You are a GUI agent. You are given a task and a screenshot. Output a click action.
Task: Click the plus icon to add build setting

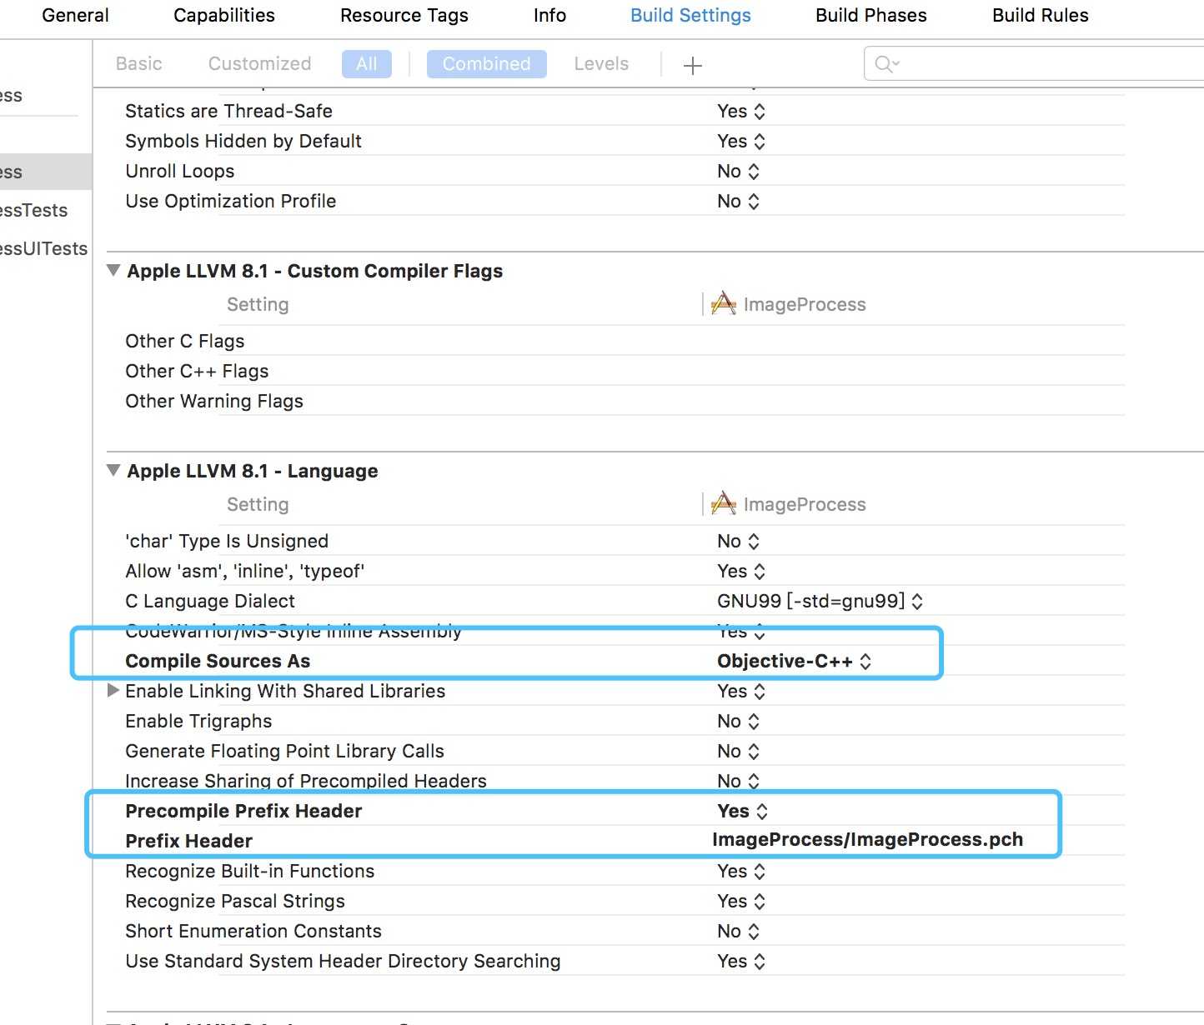(x=692, y=65)
